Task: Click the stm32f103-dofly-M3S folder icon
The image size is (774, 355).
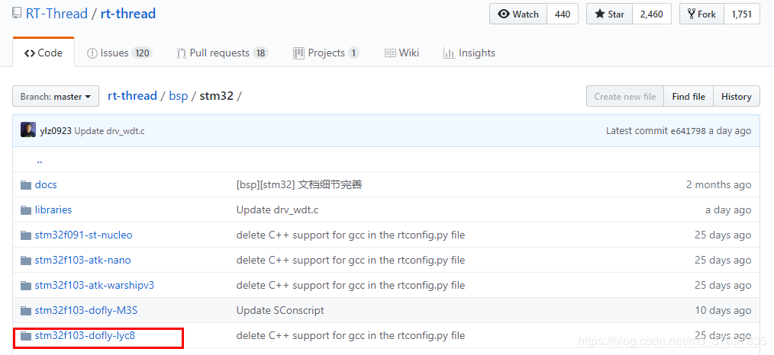Action: [x=26, y=311]
